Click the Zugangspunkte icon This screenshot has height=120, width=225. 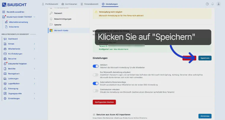pyautogui.click(x=5, y=93)
